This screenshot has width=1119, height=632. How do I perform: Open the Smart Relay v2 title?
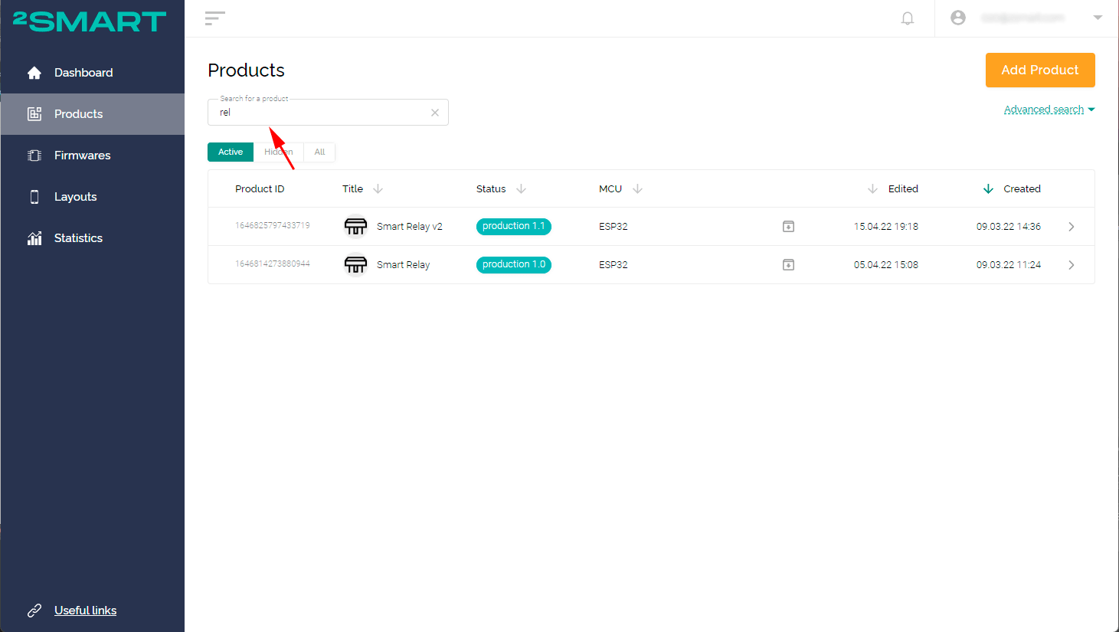coord(410,227)
